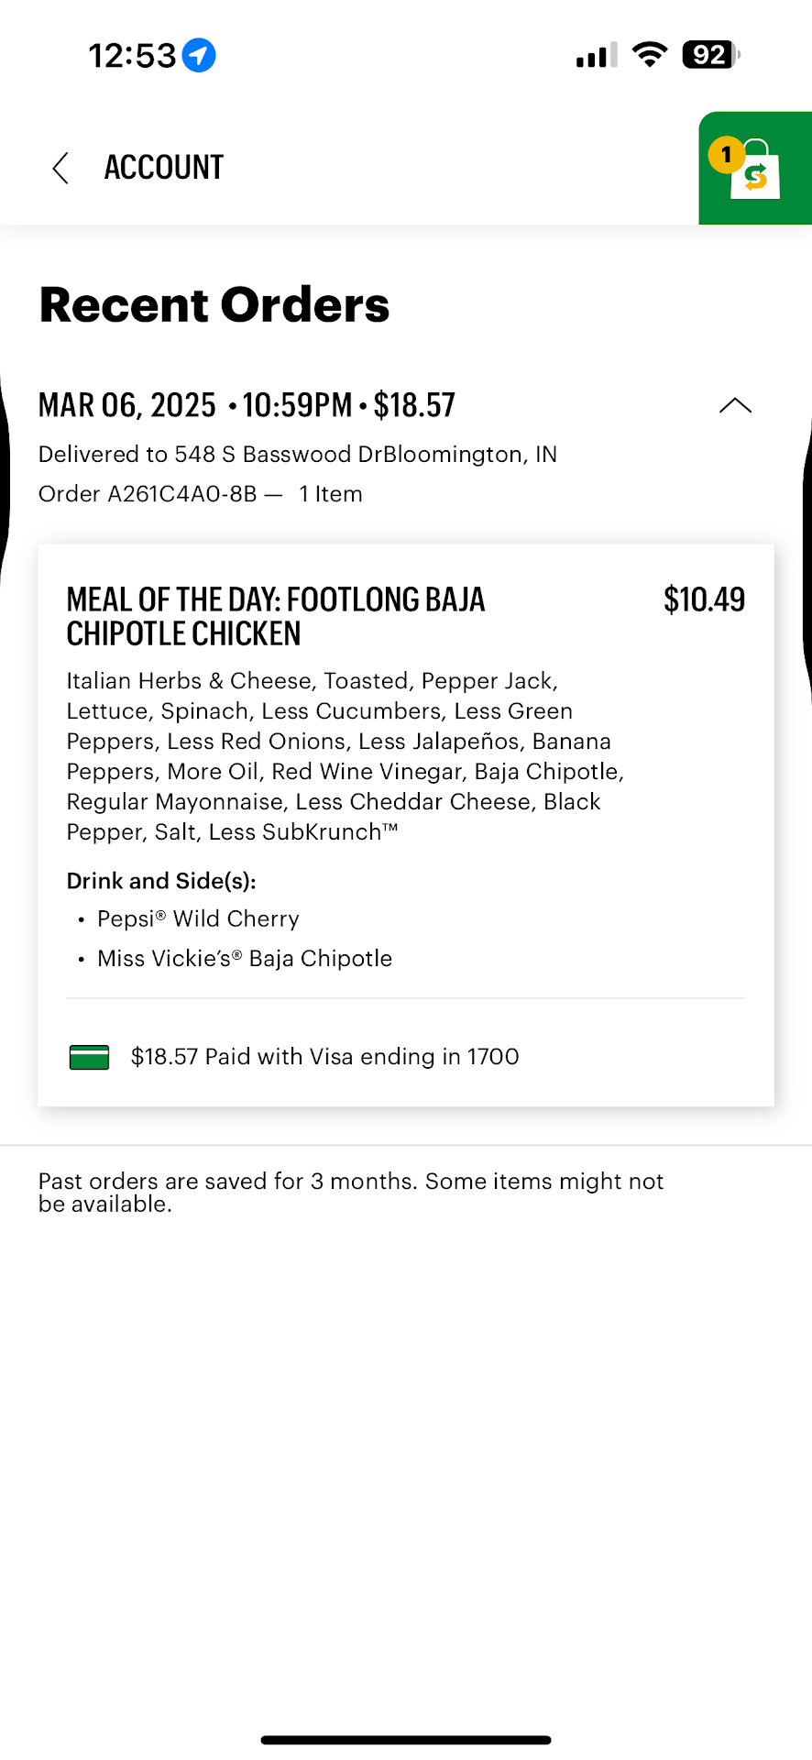Click the green payment card icon
Screen dimensions: 812x1760
coord(90,1057)
